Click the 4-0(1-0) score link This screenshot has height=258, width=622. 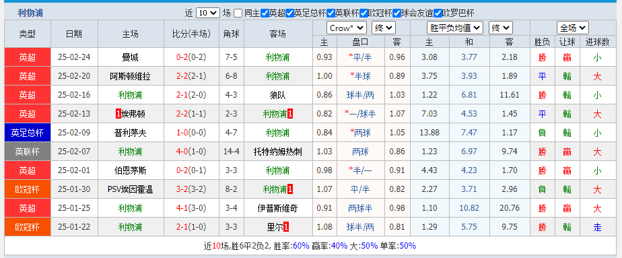click(191, 152)
